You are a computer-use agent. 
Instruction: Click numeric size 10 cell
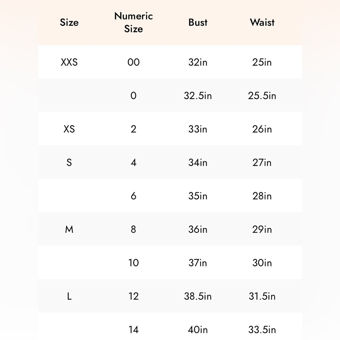point(134,262)
